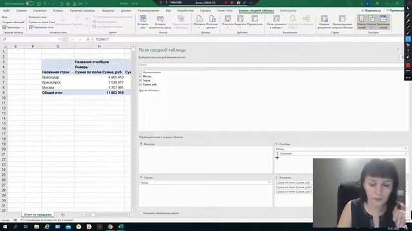Click the add new sheet plus button
This screenshot has width=412, height=231.
63,215
